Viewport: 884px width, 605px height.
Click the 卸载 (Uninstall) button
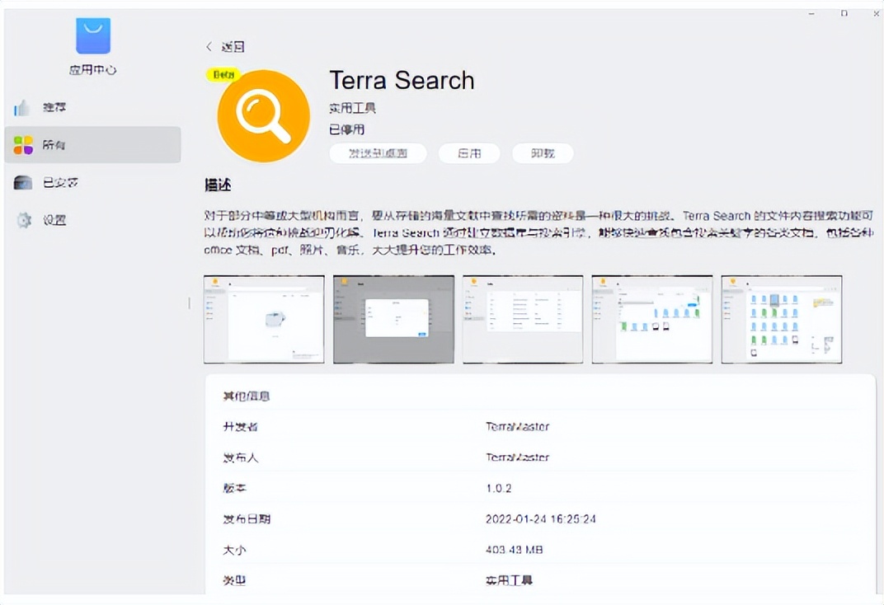point(543,153)
